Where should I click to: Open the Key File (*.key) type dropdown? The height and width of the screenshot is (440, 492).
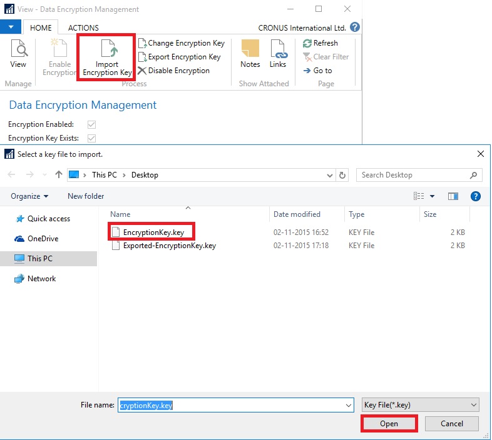click(421, 405)
